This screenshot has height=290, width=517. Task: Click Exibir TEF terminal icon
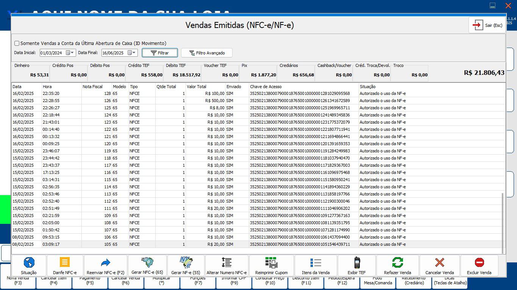[356, 262]
